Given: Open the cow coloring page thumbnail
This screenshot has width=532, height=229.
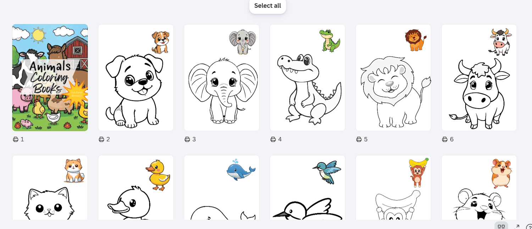Looking at the screenshot, I should pos(479,78).
